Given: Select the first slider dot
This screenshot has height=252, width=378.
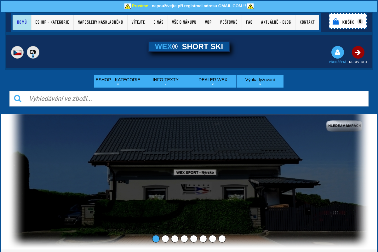Looking at the screenshot, I should tap(156, 239).
